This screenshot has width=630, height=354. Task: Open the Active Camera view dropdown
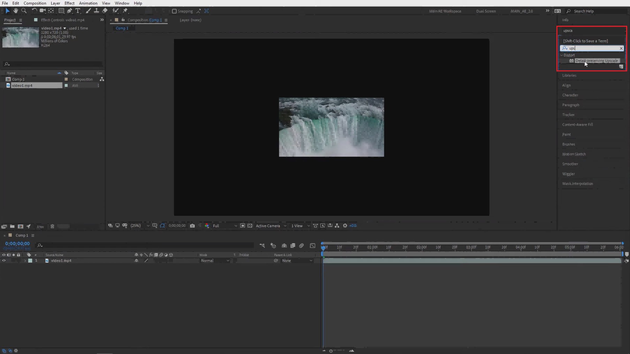pyautogui.click(x=271, y=226)
